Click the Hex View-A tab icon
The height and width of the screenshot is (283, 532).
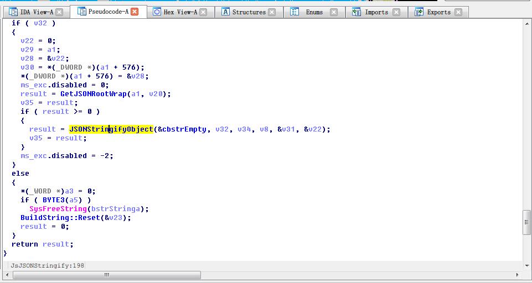tap(157, 12)
